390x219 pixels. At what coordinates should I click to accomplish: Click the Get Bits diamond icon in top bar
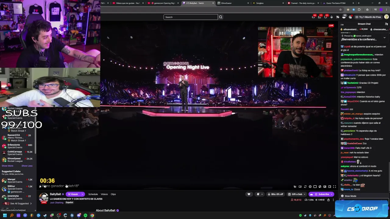coord(331,17)
